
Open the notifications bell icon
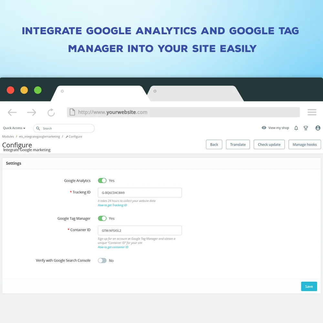pyautogui.click(x=296, y=128)
